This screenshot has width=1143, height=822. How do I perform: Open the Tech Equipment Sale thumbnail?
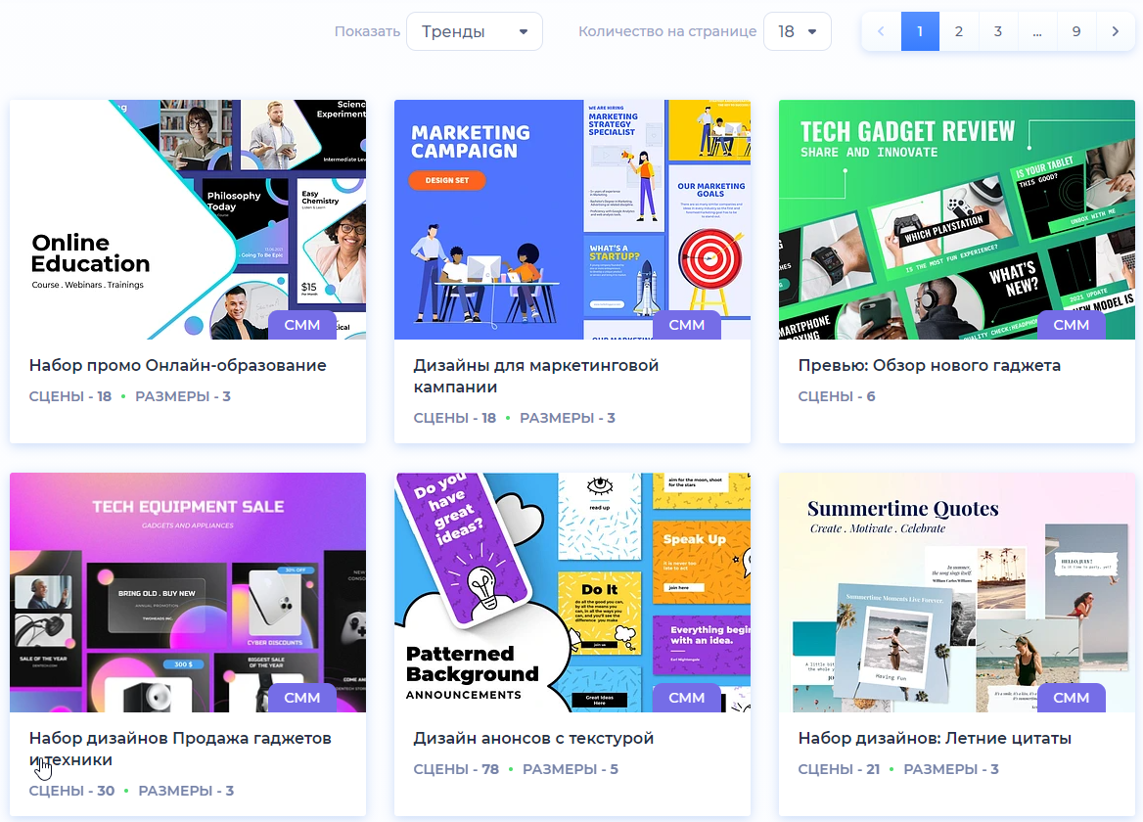coord(188,592)
